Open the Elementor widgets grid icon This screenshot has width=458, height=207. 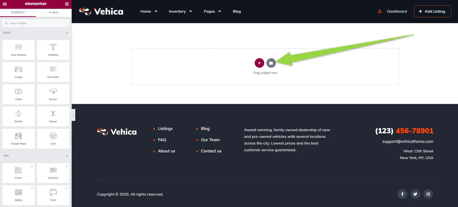[x=67, y=4]
